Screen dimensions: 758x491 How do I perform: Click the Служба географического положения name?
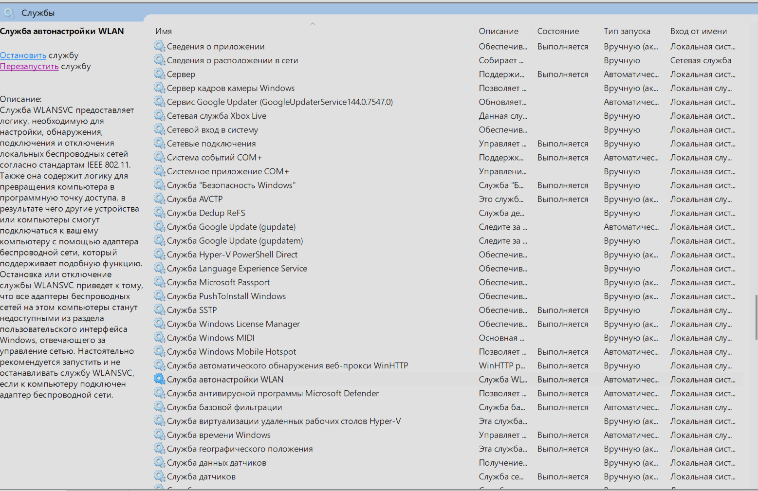[x=240, y=449]
